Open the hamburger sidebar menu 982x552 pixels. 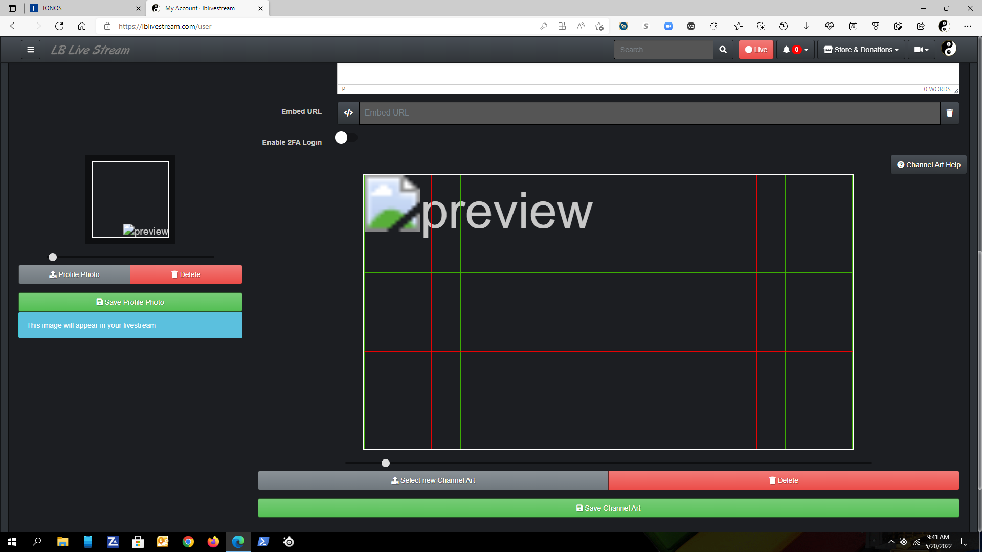tap(31, 50)
